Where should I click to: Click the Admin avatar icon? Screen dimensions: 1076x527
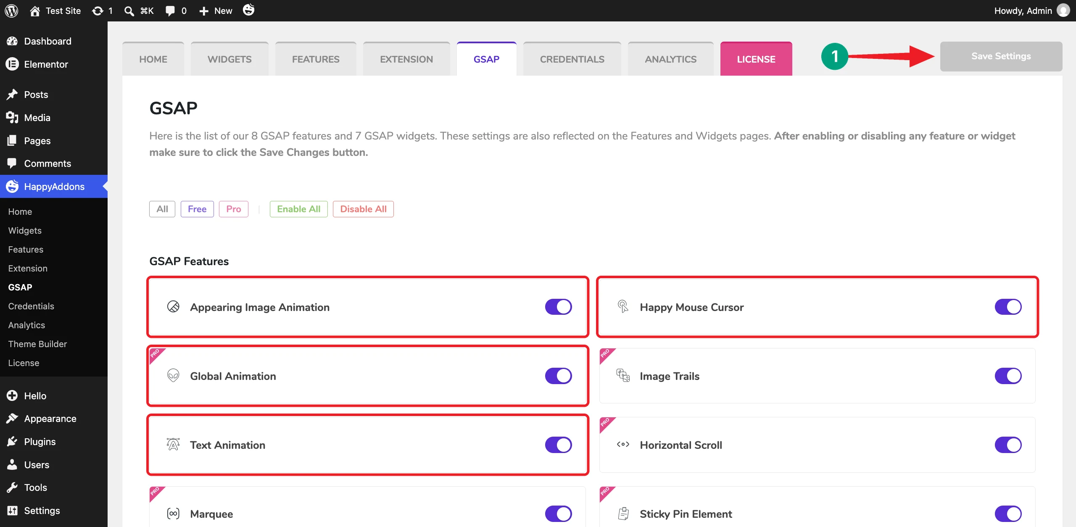1063,11
